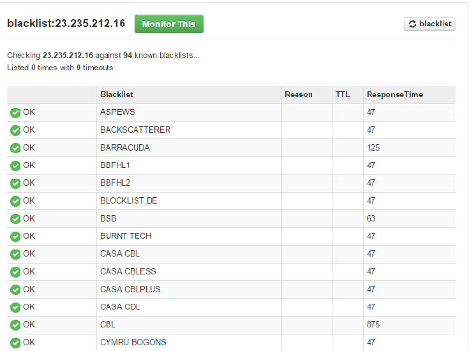This screenshot has height=351, width=476.
Task: Click the green check icon for BARRACUDA
Action: click(x=15, y=148)
